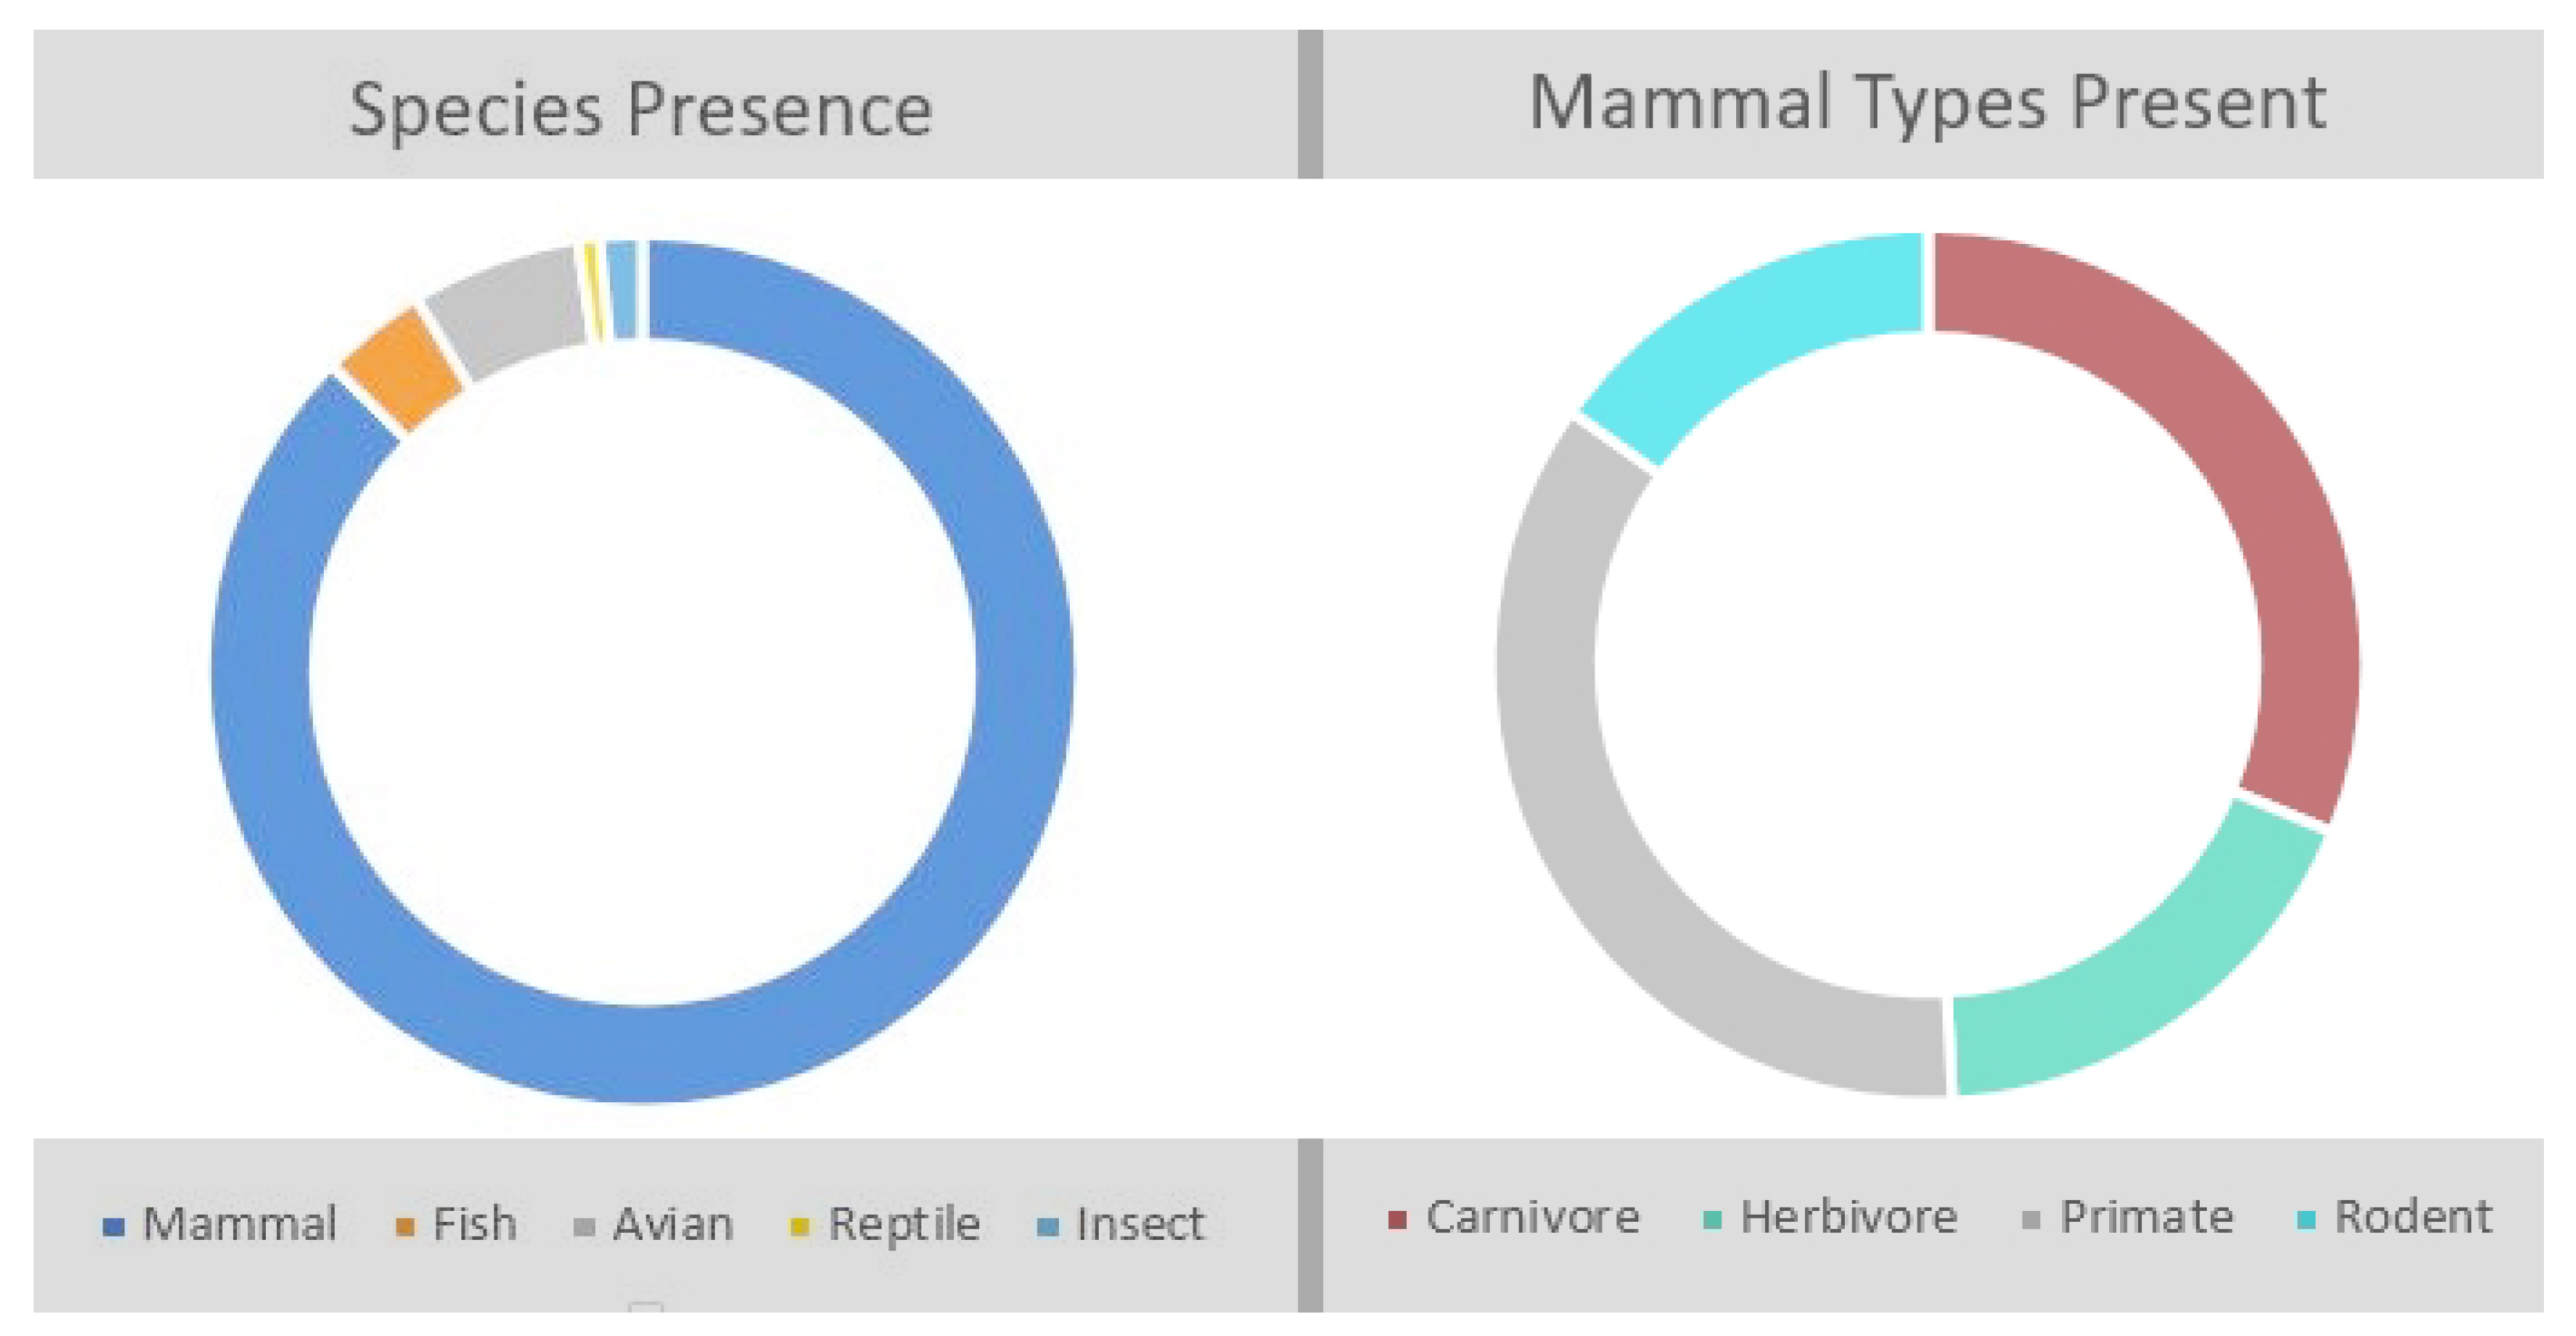The height and width of the screenshot is (1336, 2576).
Task: Click the Species Presence chart title
Action: 641,109
